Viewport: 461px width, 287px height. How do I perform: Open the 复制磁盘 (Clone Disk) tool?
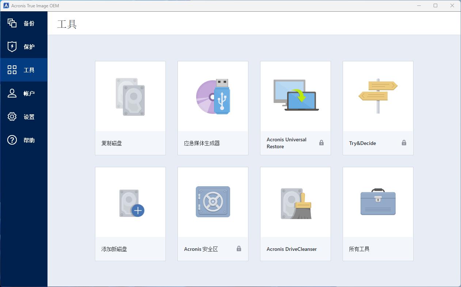pos(130,108)
